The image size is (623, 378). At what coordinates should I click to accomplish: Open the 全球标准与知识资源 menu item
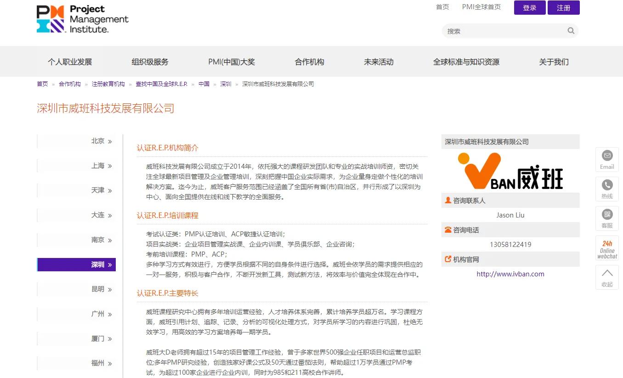pos(466,62)
